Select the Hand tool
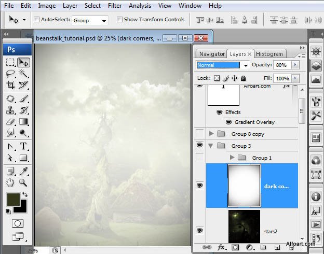The image size is (324, 254). (x=10, y=182)
